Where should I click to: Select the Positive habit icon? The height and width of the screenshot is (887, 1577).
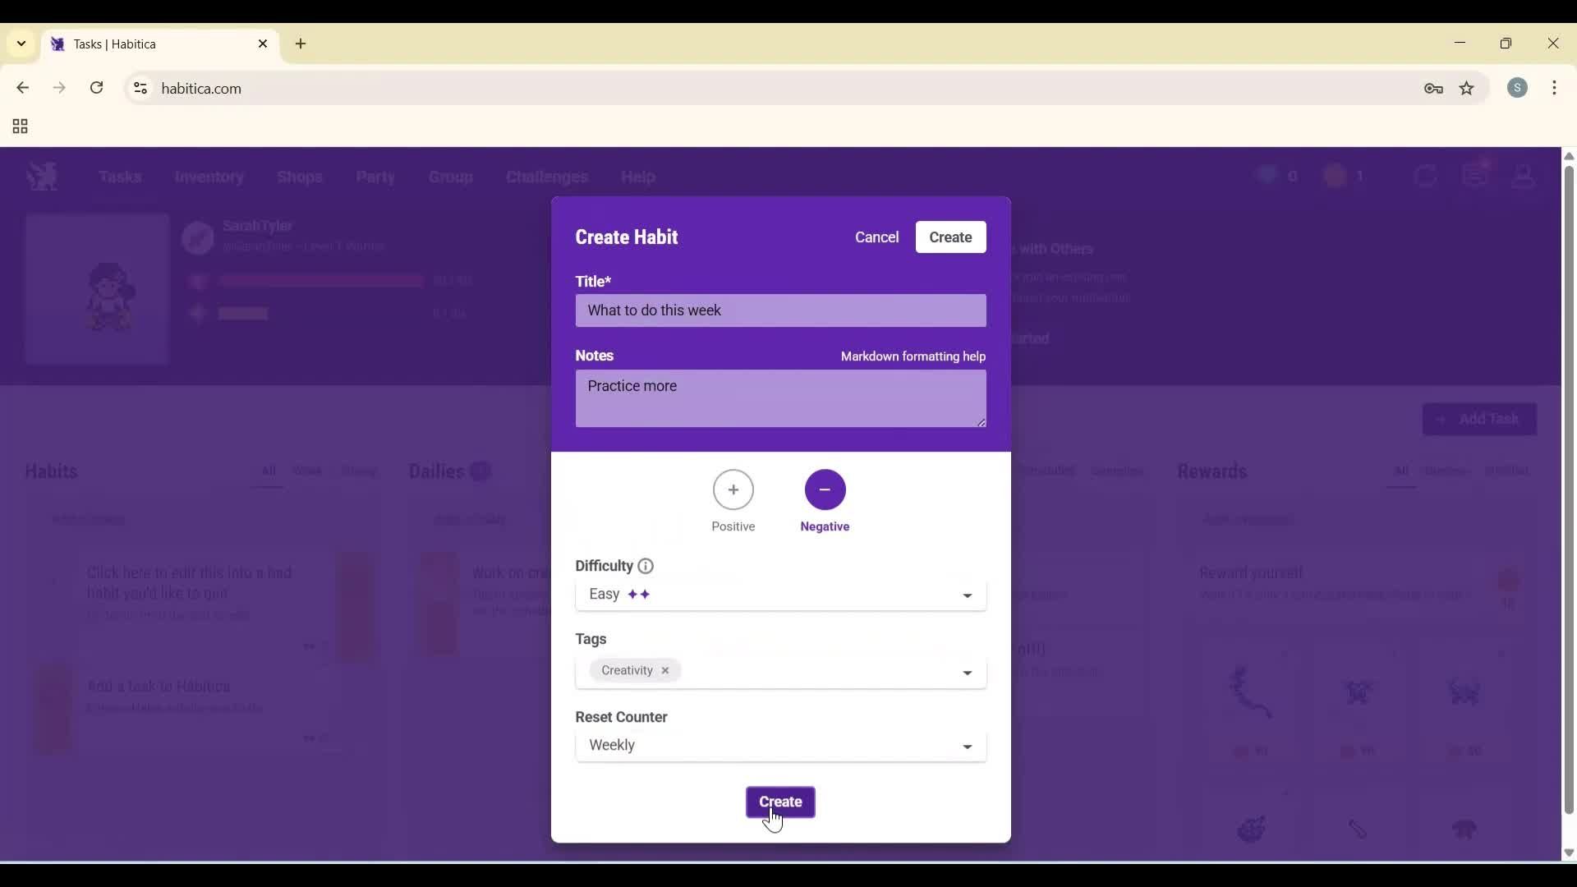pyautogui.click(x=733, y=490)
